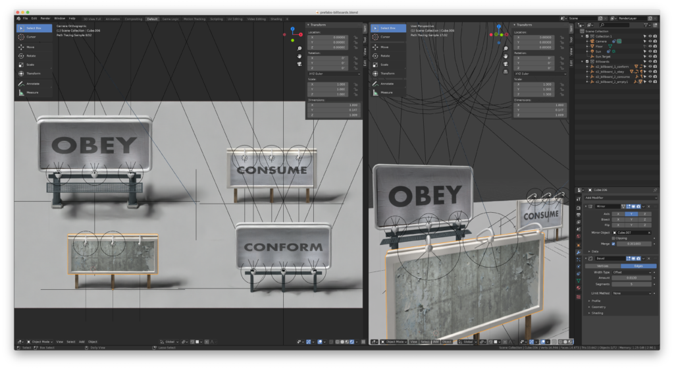Open Tool properties tab in properties editor
674x369 pixels.
click(x=579, y=199)
